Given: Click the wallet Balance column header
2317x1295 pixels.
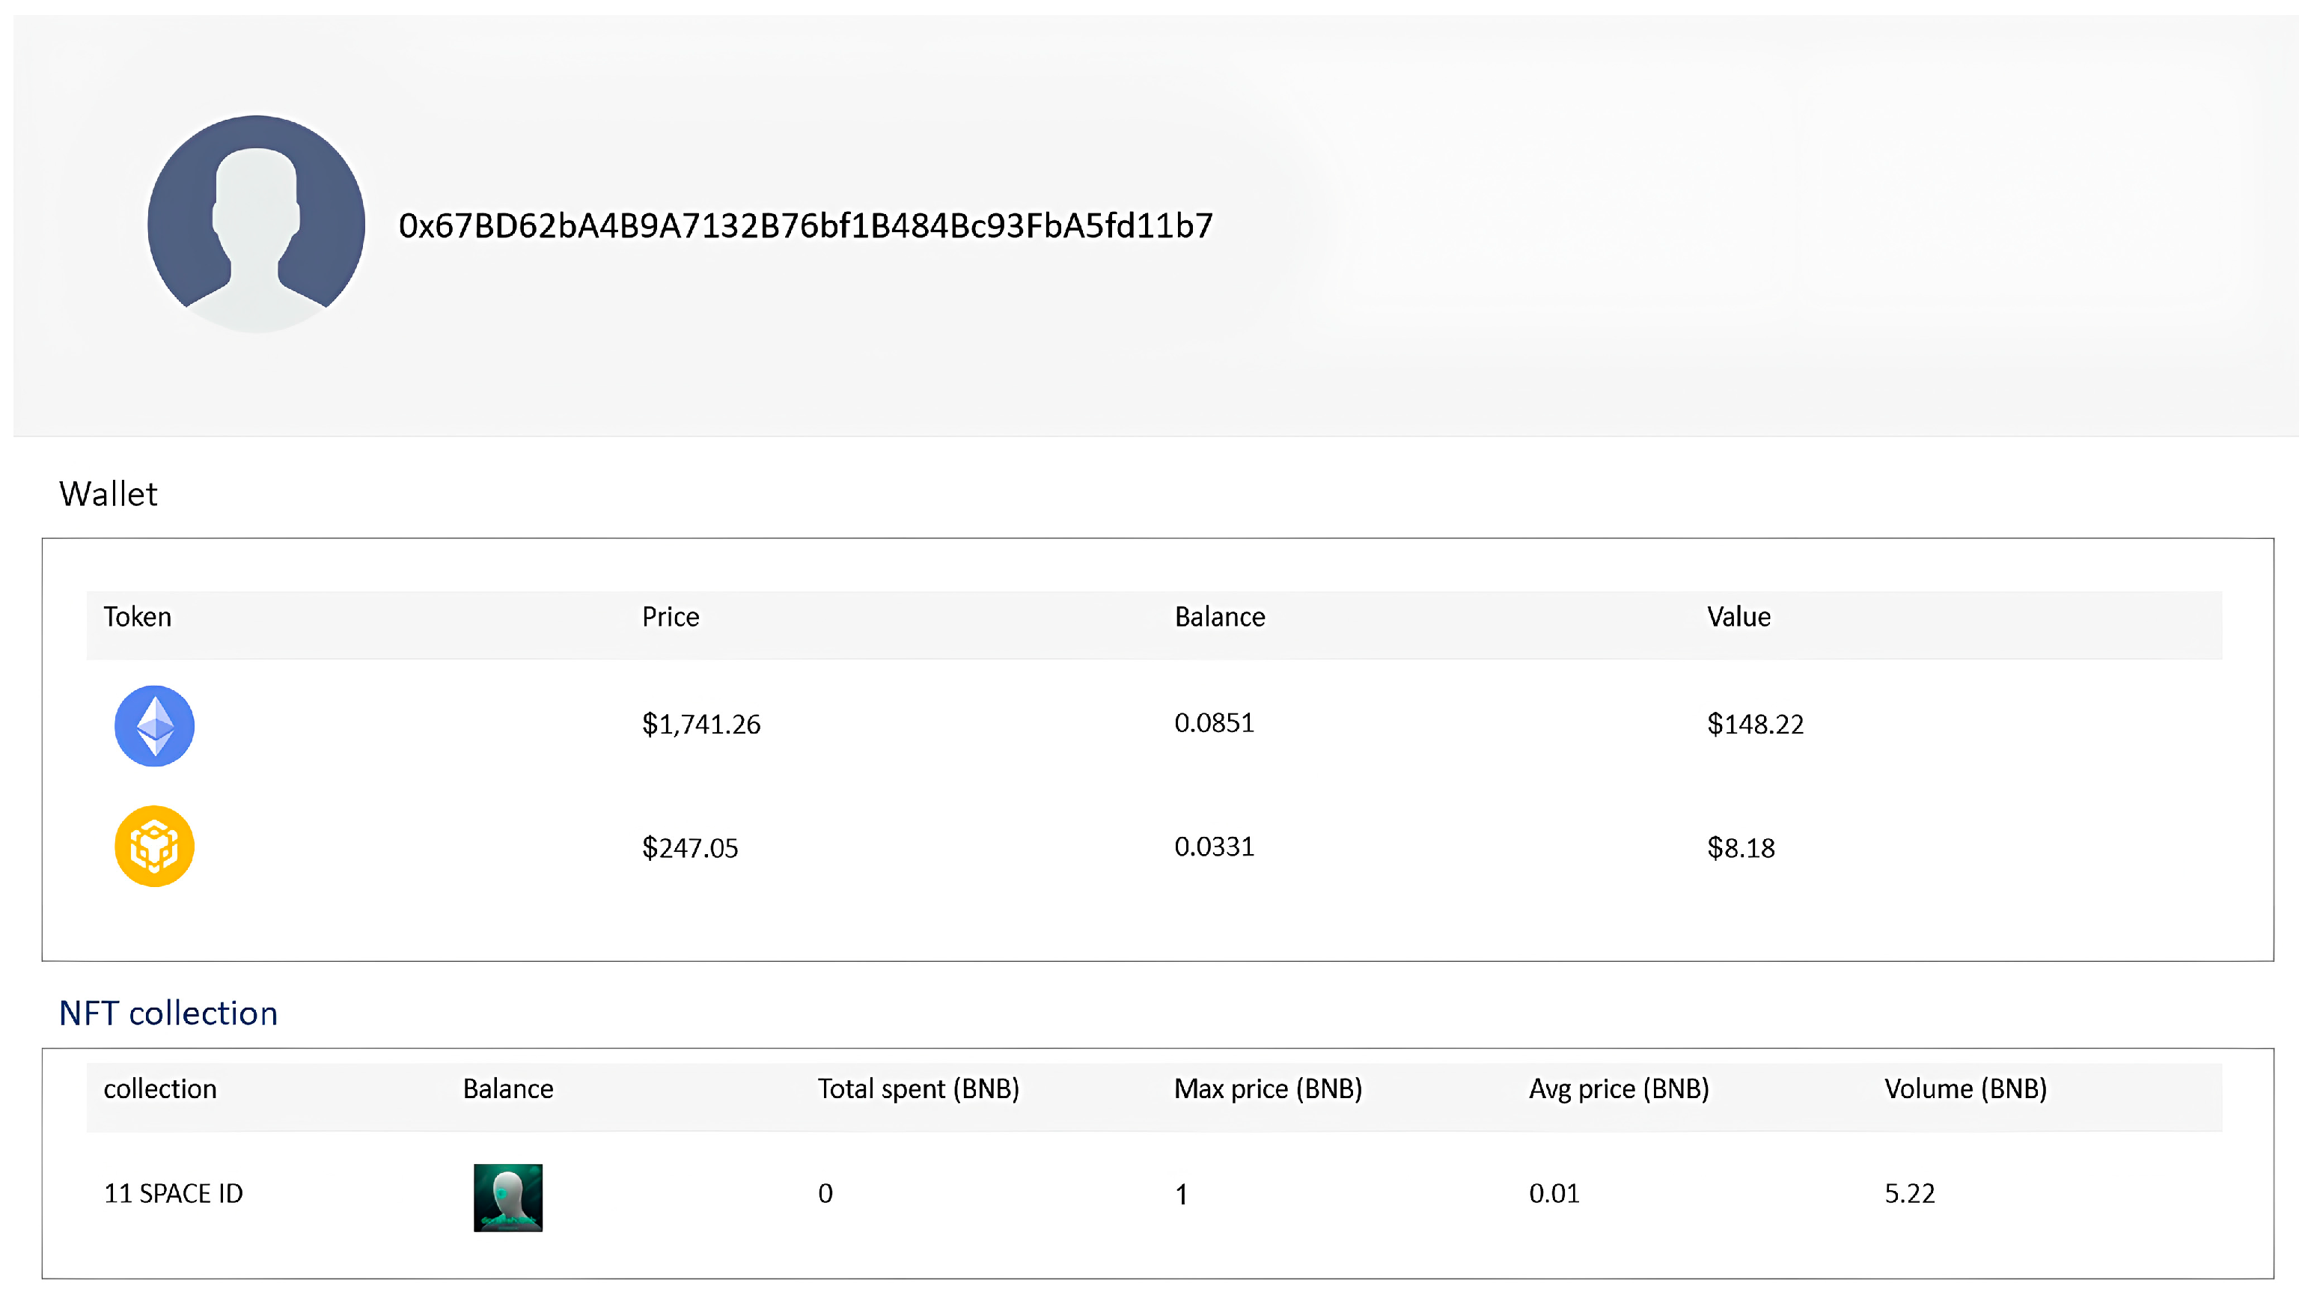Looking at the screenshot, I should tap(1220, 617).
